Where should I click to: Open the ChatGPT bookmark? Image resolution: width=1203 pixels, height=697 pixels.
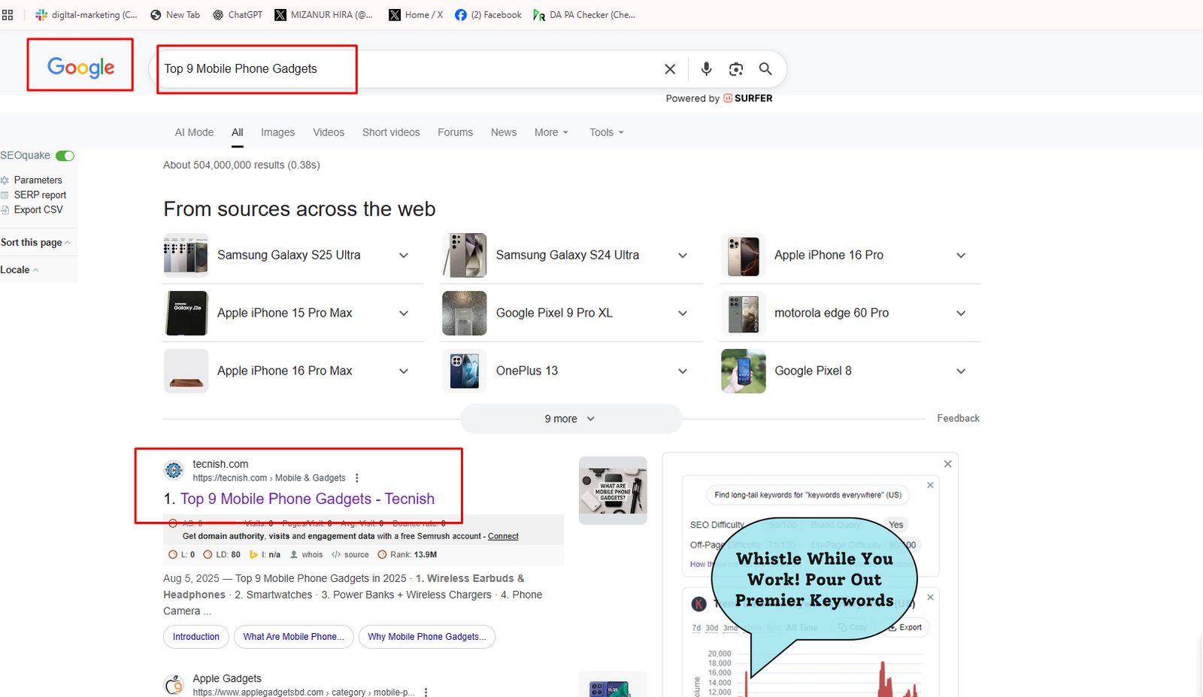click(x=238, y=15)
